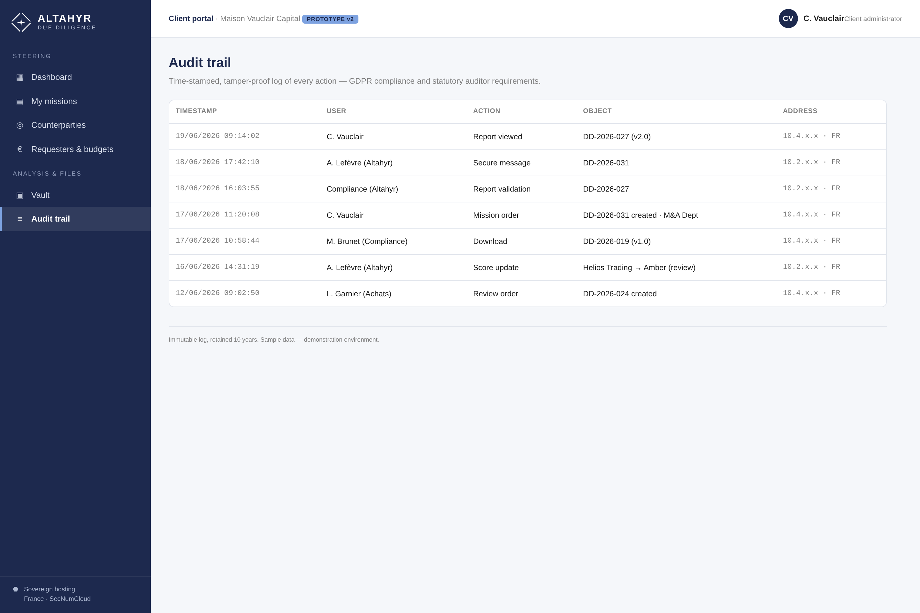Click the My missions list icon
Screen dimensions: 920x613
[x=19, y=102]
